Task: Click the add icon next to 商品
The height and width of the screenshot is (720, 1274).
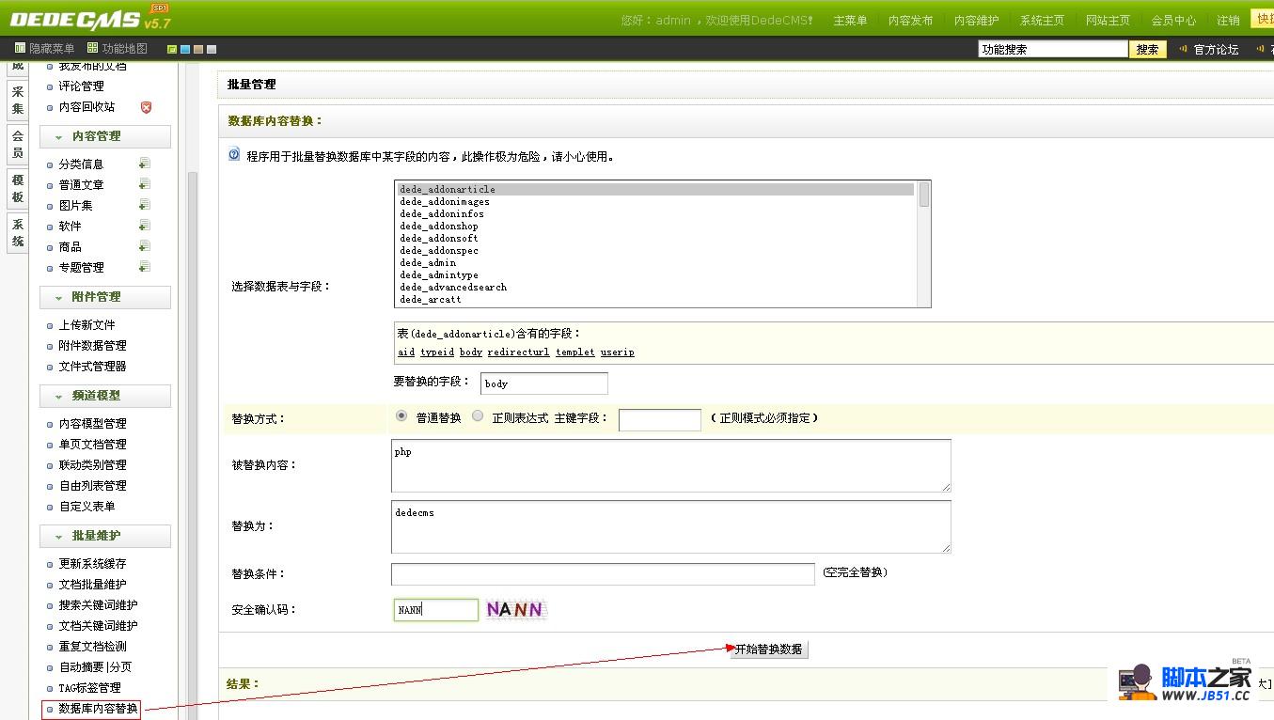Action: pyautogui.click(x=145, y=246)
